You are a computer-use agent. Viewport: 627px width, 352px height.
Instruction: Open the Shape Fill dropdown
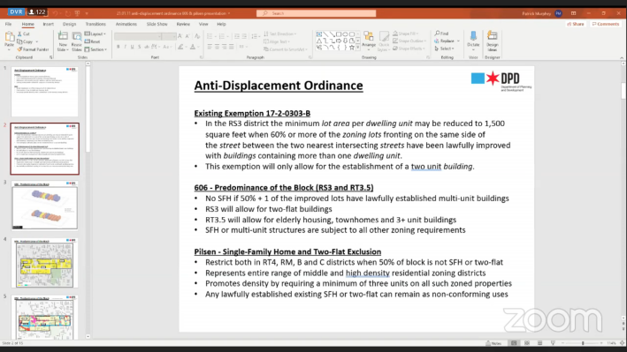tap(406, 34)
